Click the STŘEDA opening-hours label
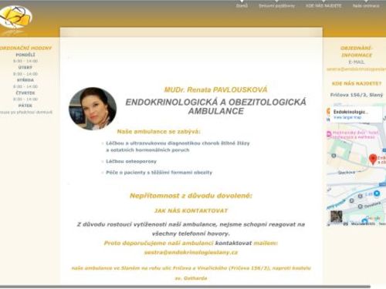 click(x=25, y=80)
